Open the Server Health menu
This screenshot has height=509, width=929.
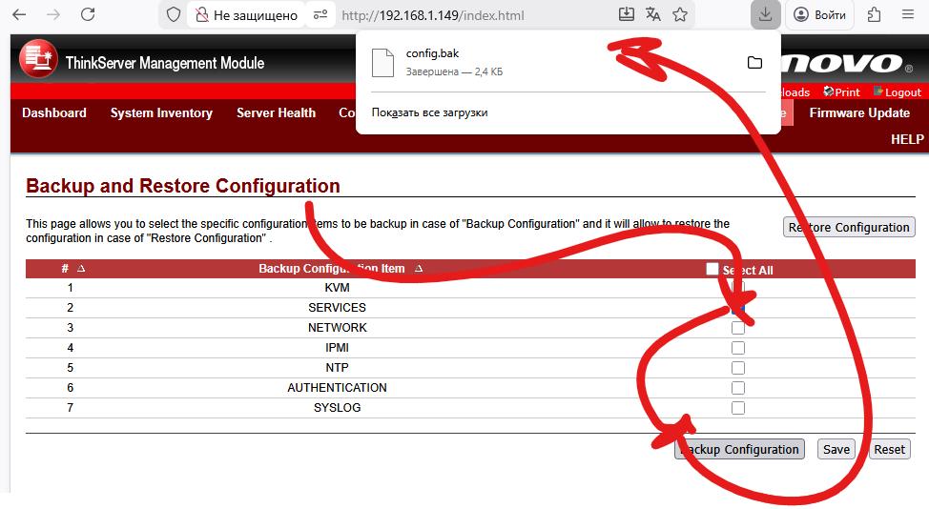tap(276, 112)
